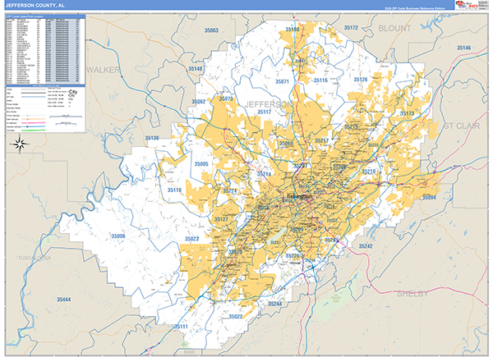Click the ZIP code 35116 label
Screen dimensions: 493x357
(320, 80)
